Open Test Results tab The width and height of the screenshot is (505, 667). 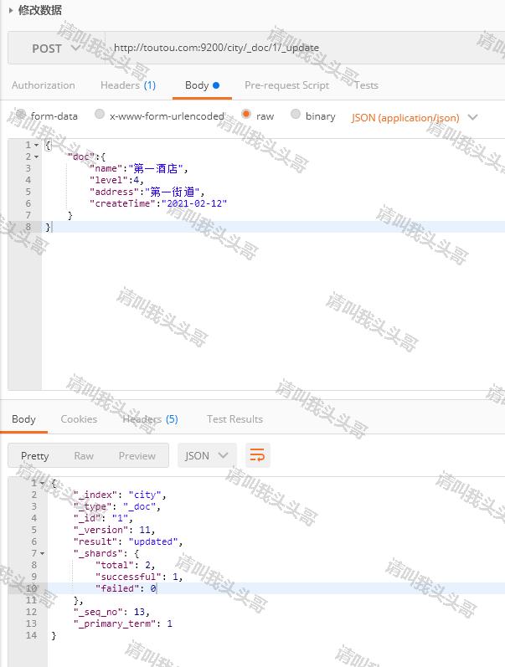pyautogui.click(x=234, y=419)
